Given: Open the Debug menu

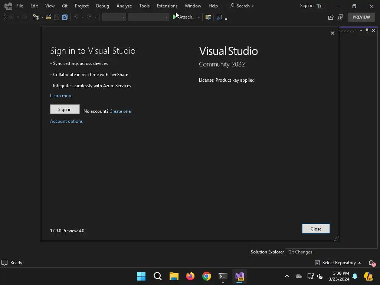Looking at the screenshot, I should pos(102,6).
